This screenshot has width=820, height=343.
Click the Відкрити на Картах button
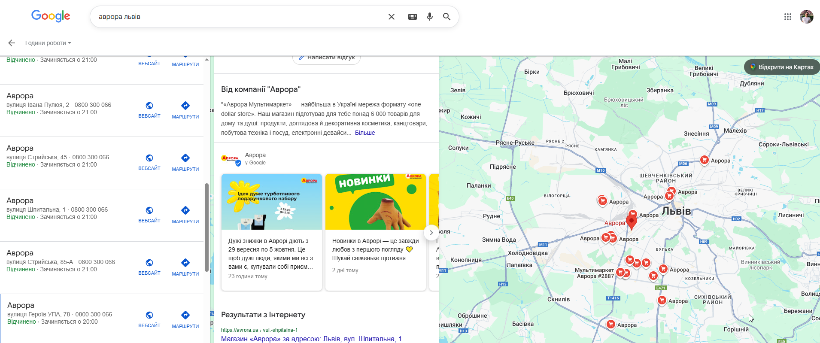click(782, 67)
